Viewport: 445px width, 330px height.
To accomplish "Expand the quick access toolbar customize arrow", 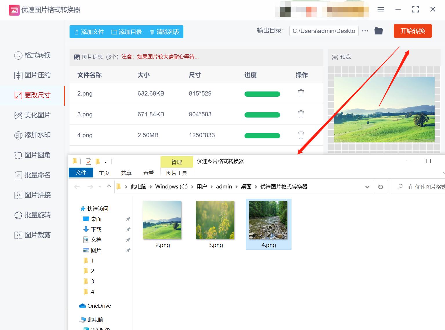I will 106,162.
